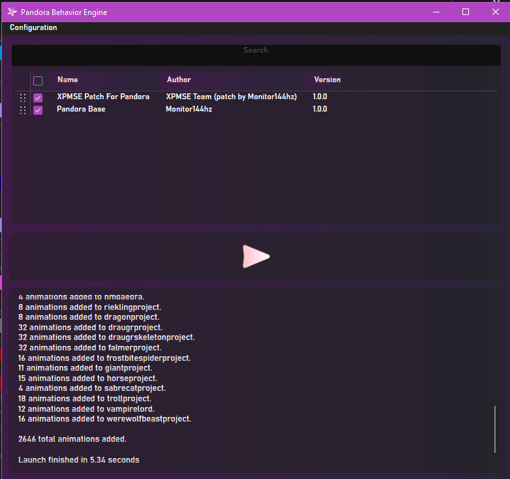Click author 'Monitor144hz' for Pandora Base
This screenshot has height=479, width=510.
coord(189,109)
